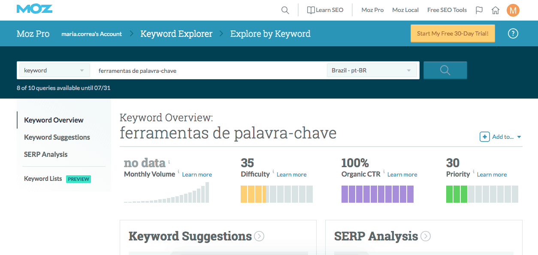Click the Difficulty yellow score bar
Viewport: 538px width, 255px height.
(x=277, y=194)
